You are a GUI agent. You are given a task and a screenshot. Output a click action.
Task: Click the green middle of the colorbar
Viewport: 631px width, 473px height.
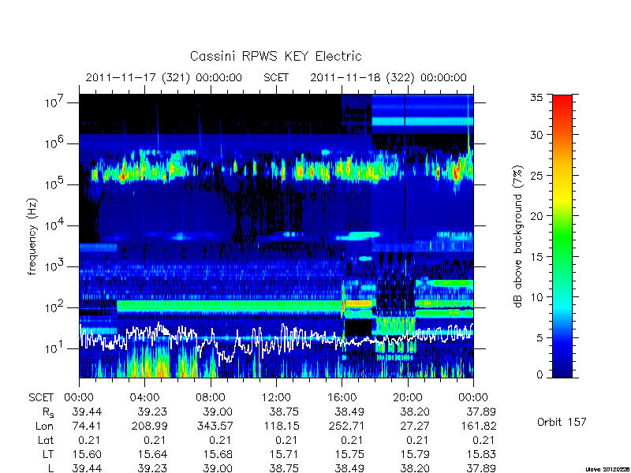(562, 236)
